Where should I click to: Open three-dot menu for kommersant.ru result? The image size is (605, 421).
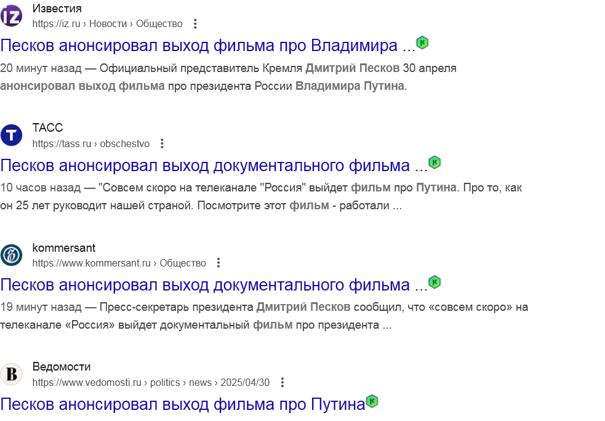click(218, 263)
